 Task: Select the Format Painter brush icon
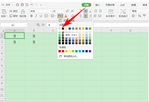(x=23, y=12)
